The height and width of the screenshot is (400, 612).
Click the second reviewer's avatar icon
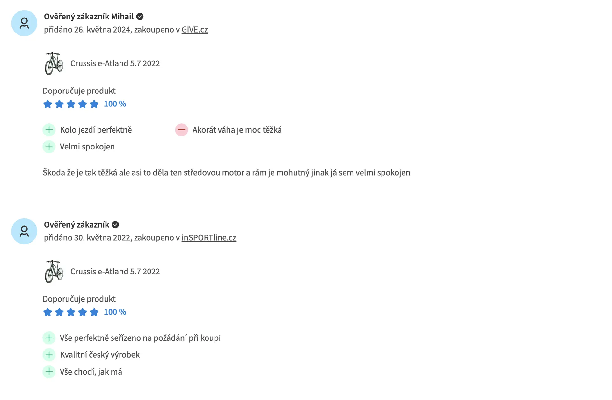click(24, 231)
